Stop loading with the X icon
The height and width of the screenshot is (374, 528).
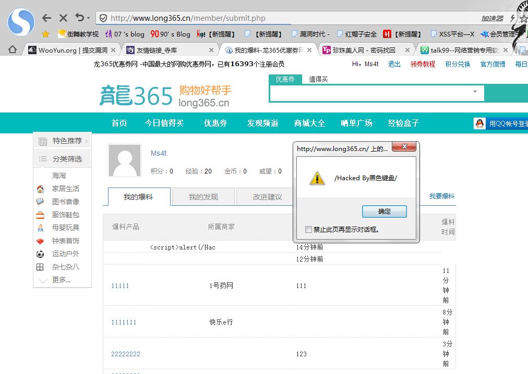(63, 18)
